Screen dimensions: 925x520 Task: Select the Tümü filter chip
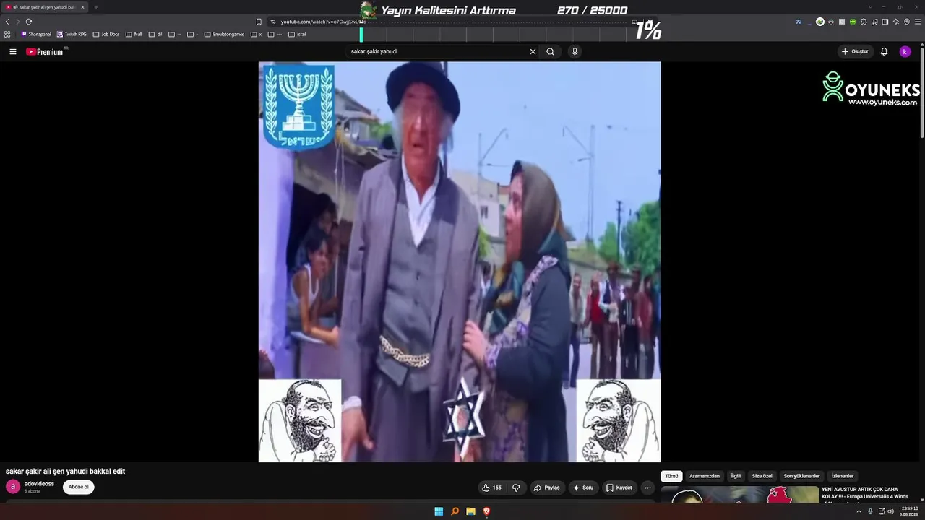tap(672, 476)
